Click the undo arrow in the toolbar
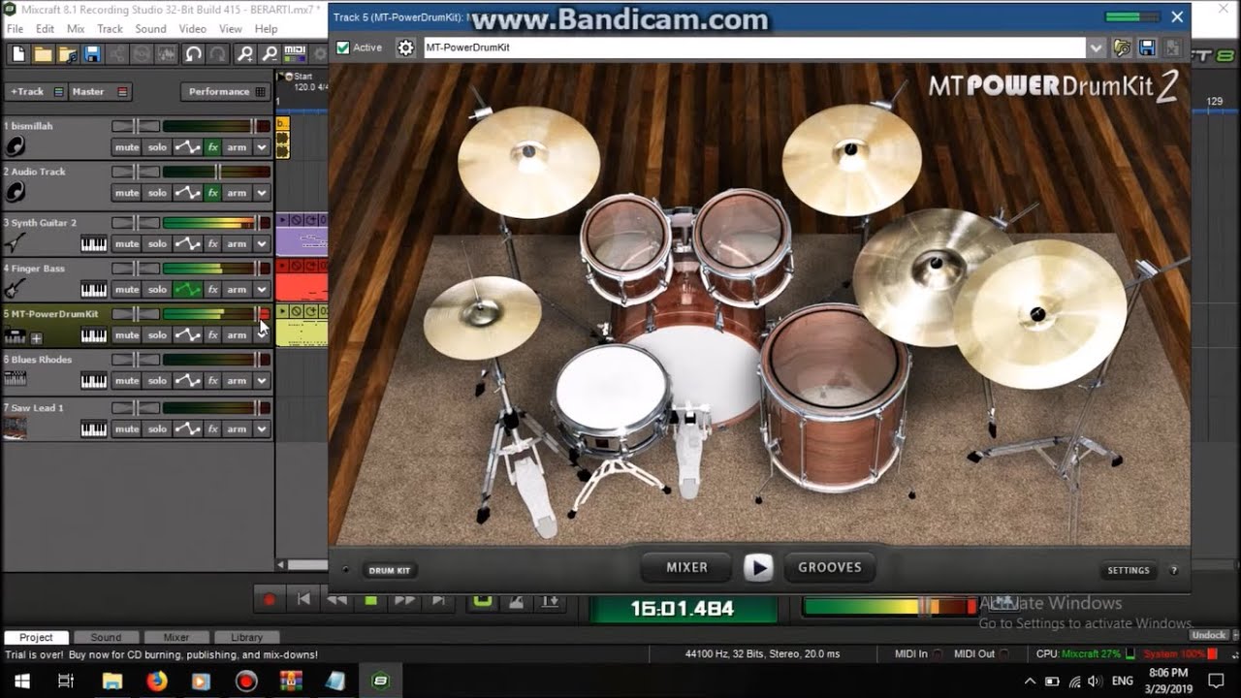The height and width of the screenshot is (698, 1241). 194,53
